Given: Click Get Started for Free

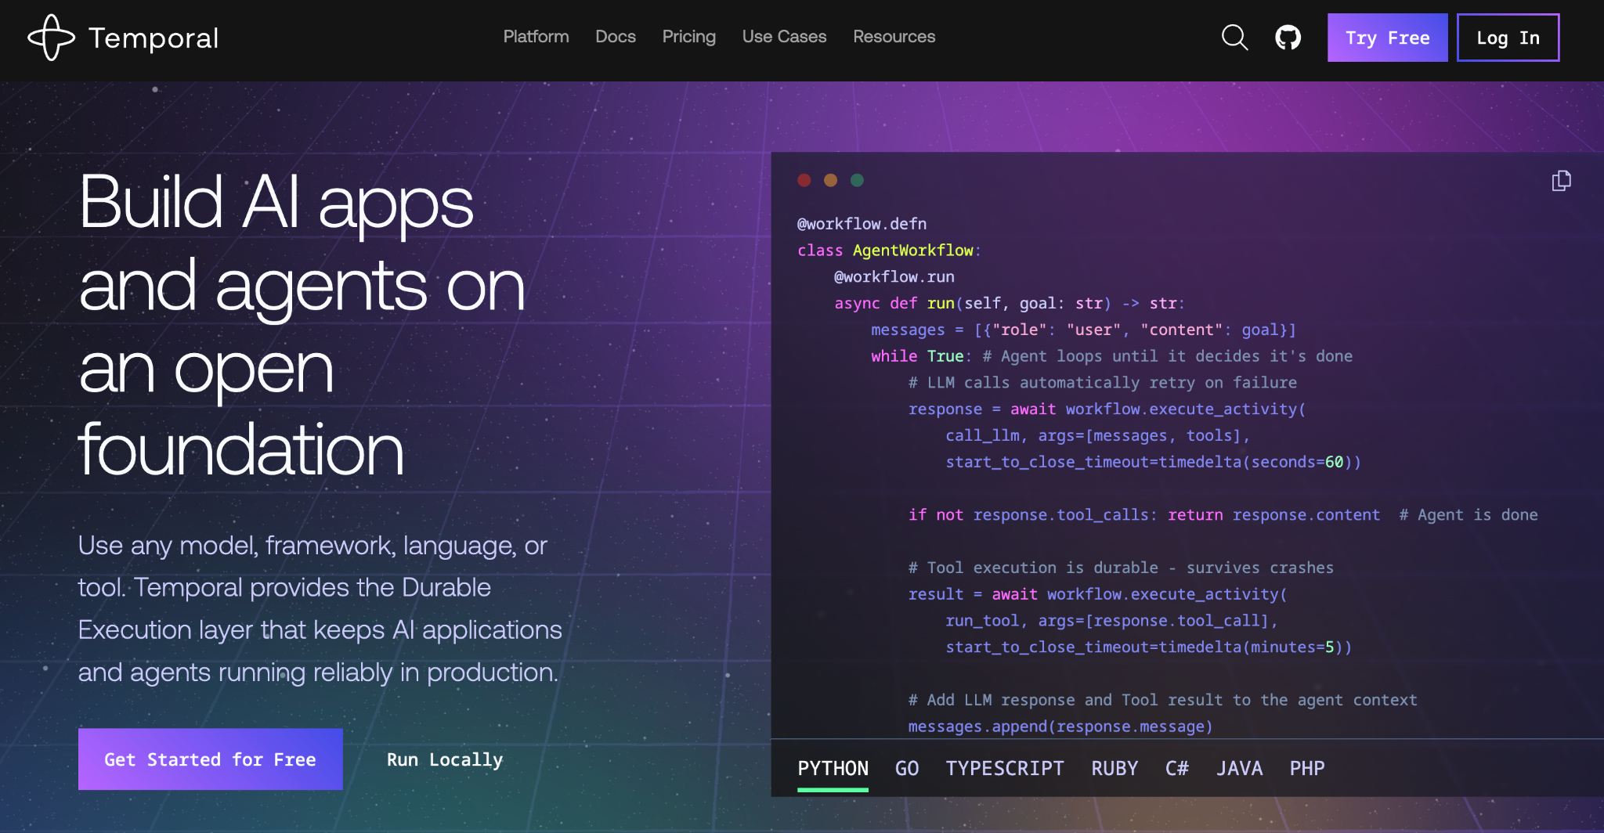Looking at the screenshot, I should point(210,759).
